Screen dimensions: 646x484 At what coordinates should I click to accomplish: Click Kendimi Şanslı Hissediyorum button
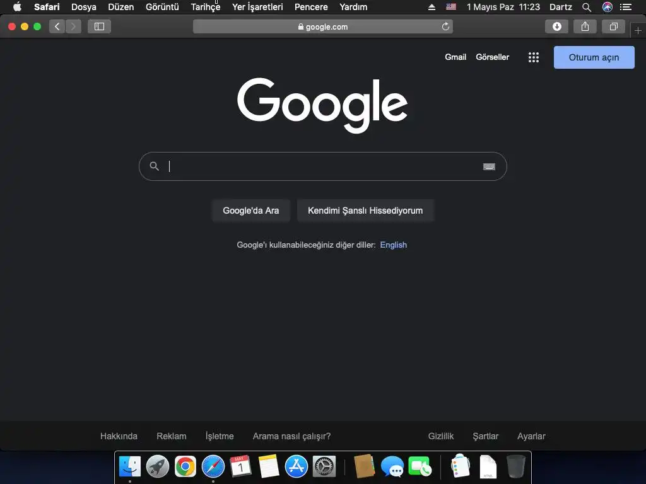[x=365, y=210]
